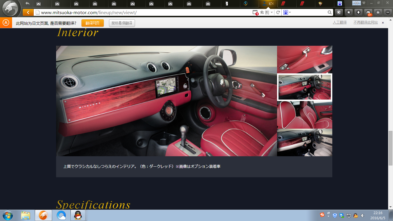Choose search engine via the Baidu paw dropdown
The height and width of the screenshot is (221, 393).
(x=287, y=12)
